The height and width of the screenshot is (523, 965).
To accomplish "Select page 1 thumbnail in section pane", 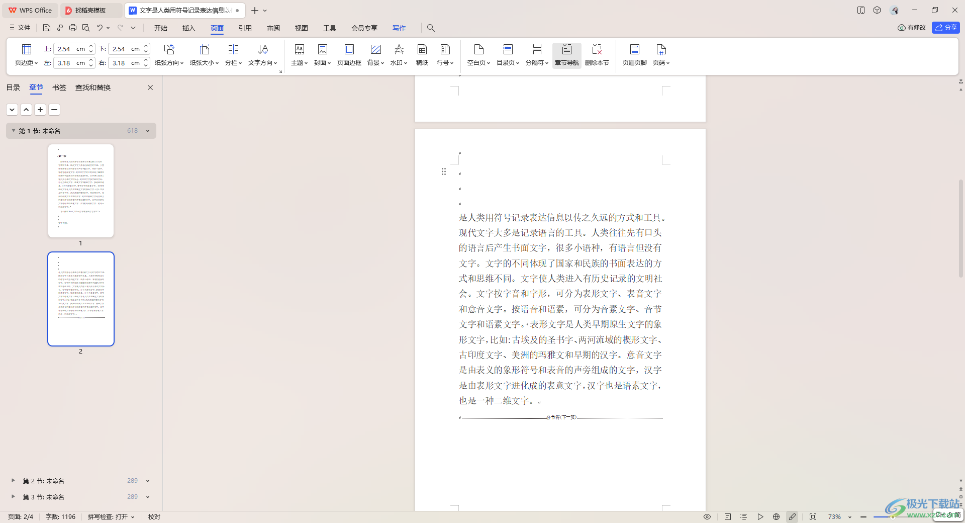I will 81,191.
